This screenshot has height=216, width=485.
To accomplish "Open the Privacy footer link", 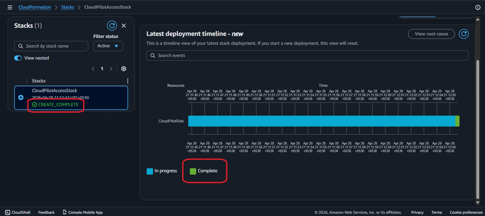I will click(x=417, y=212).
